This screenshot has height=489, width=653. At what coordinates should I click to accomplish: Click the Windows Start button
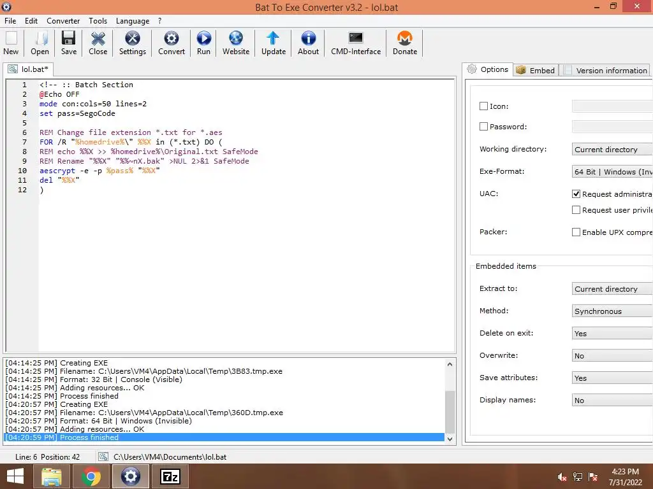click(x=15, y=476)
